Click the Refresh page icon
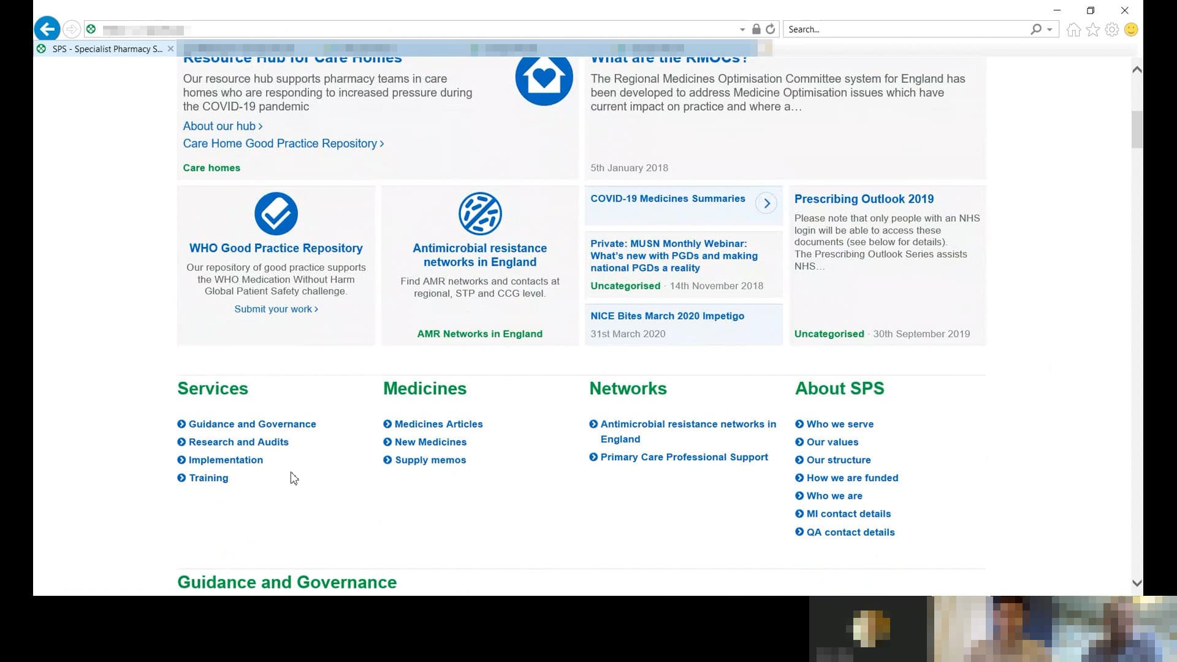This screenshot has width=1177, height=662. click(x=771, y=29)
